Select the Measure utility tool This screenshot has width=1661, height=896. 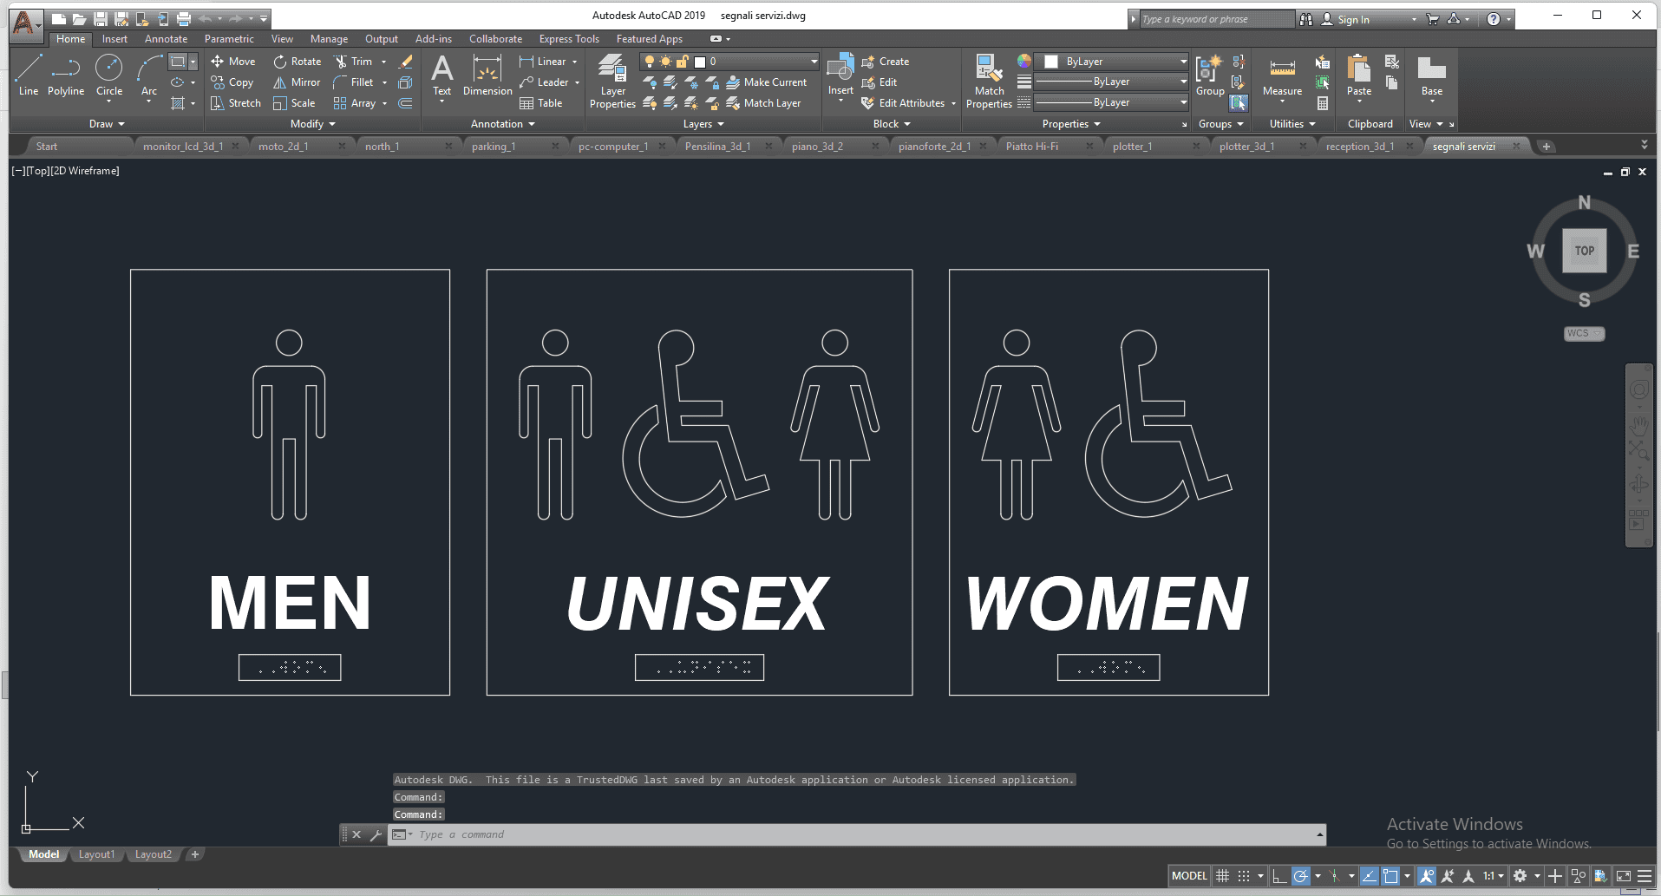point(1282,75)
